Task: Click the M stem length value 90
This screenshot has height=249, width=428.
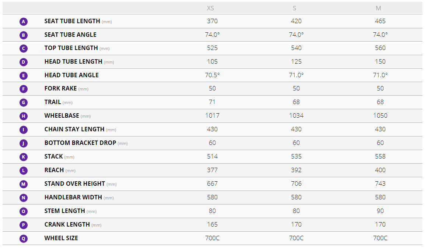Action: pos(380,211)
